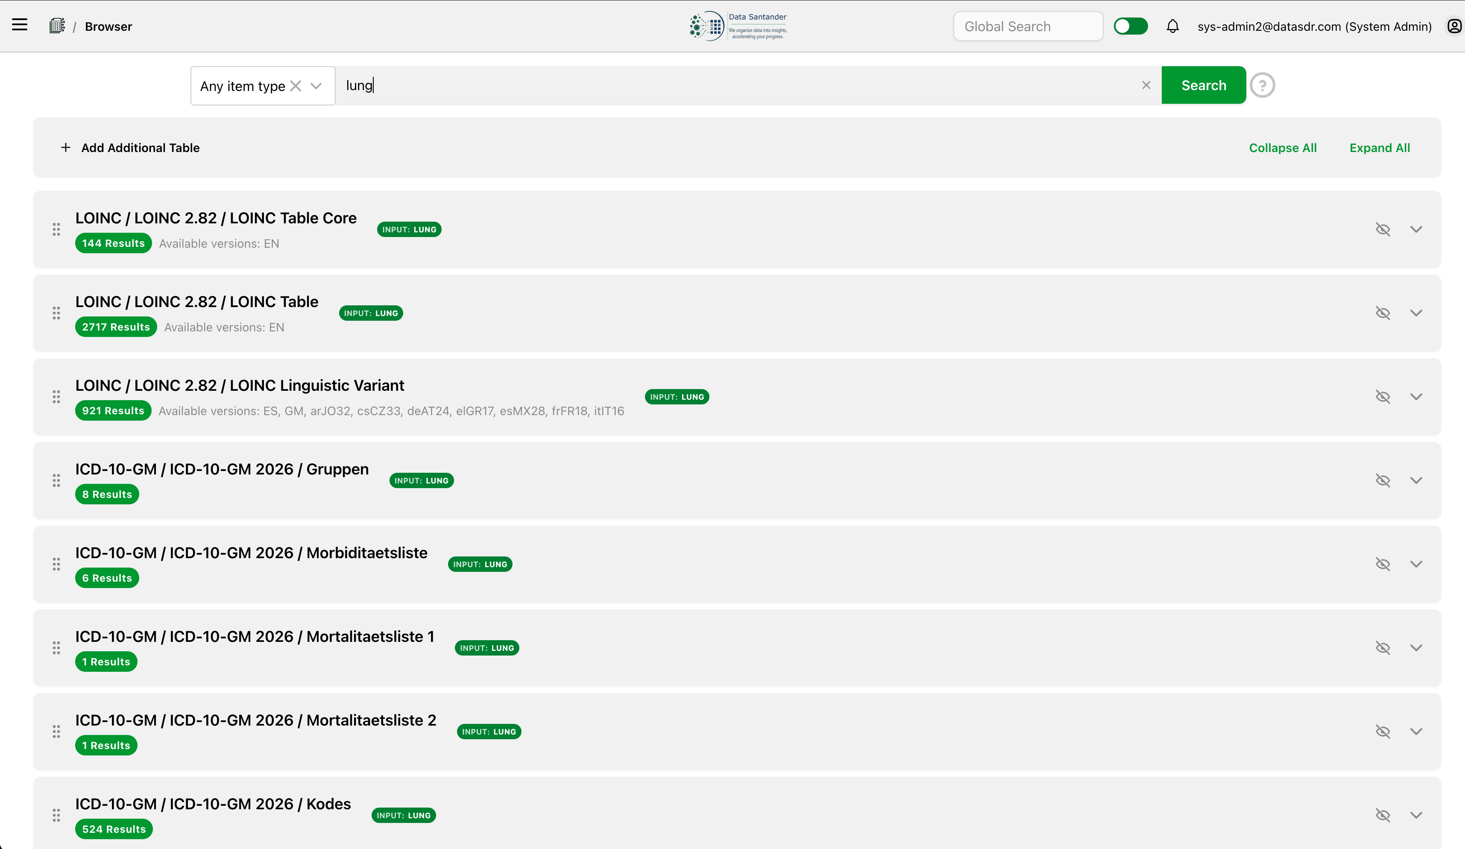This screenshot has height=849, width=1465.
Task: Focus the Global Search field
Action: click(1028, 26)
